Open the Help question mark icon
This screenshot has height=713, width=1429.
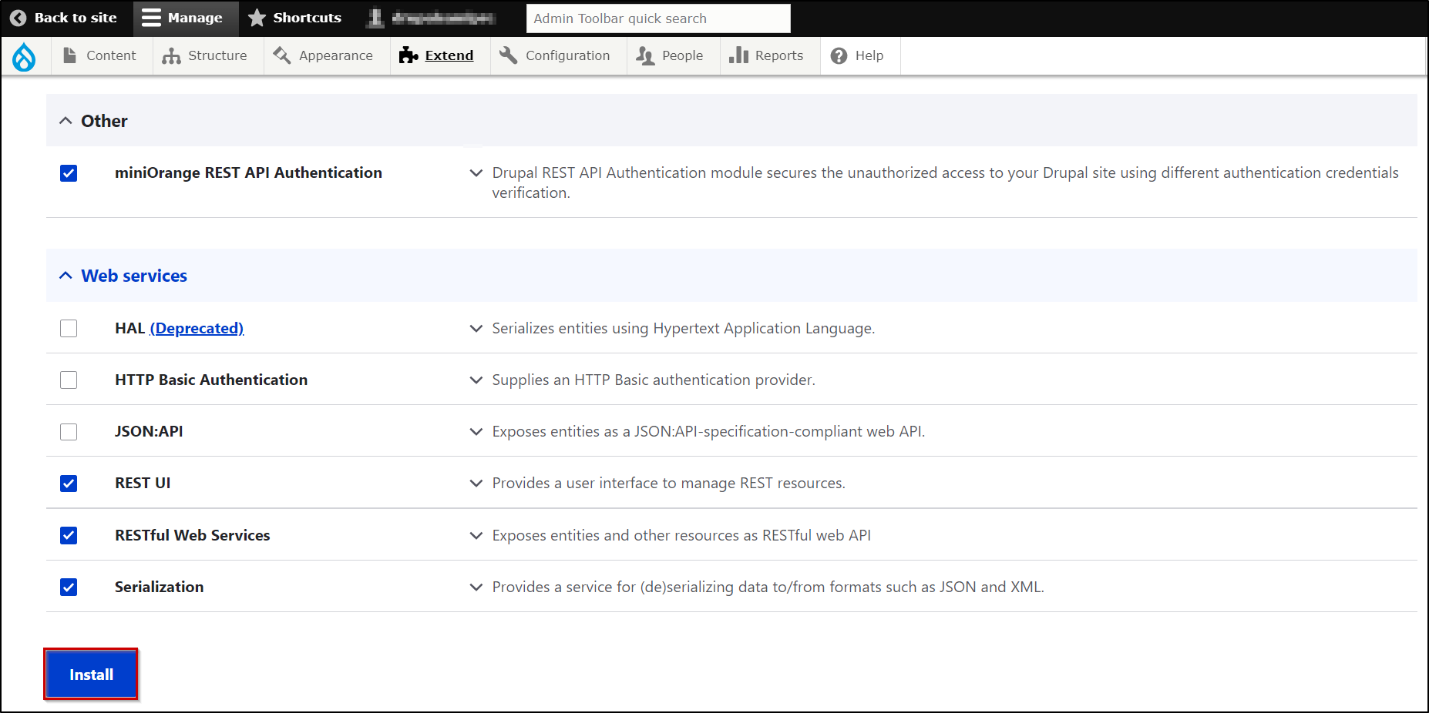click(839, 55)
